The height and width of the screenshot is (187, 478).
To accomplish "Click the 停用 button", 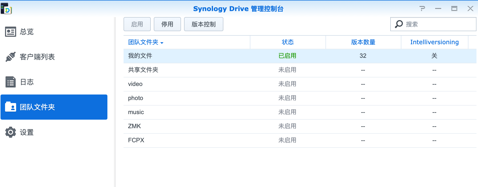I will [167, 24].
